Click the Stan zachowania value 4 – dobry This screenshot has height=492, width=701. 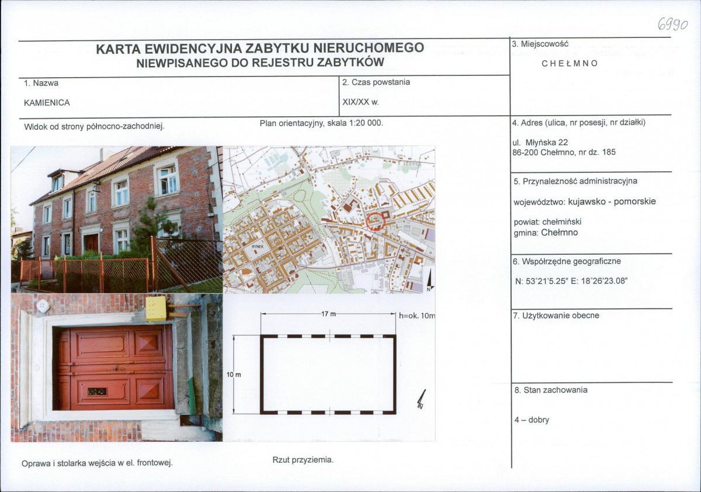tap(532, 420)
